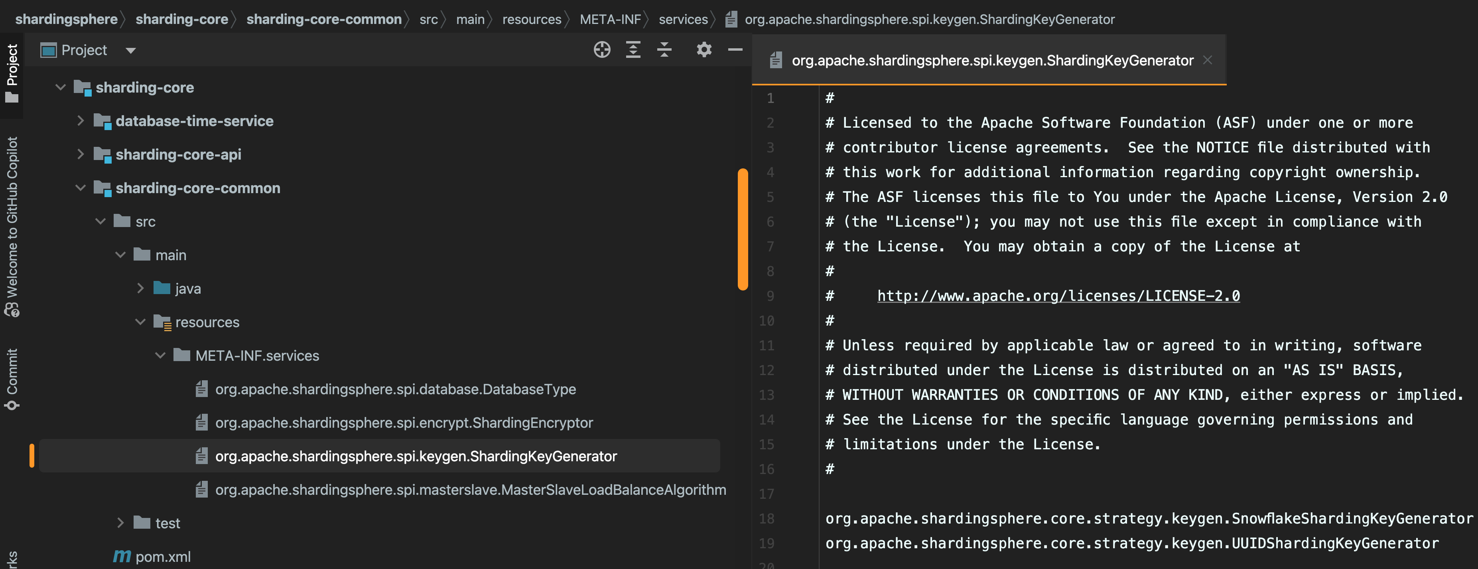Select the pom.xml Maven file

tap(162, 556)
